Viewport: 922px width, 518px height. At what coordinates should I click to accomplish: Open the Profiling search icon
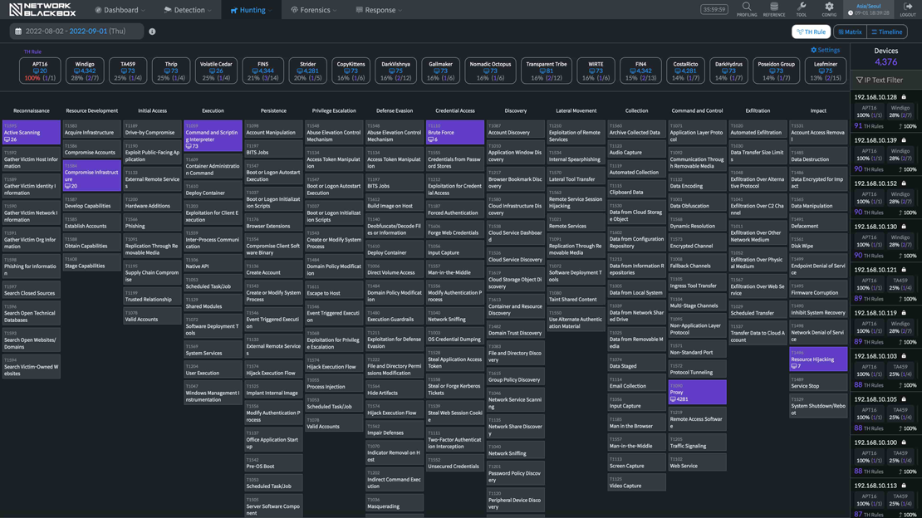746,7
